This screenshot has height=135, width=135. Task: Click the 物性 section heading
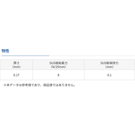coord(5,51)
